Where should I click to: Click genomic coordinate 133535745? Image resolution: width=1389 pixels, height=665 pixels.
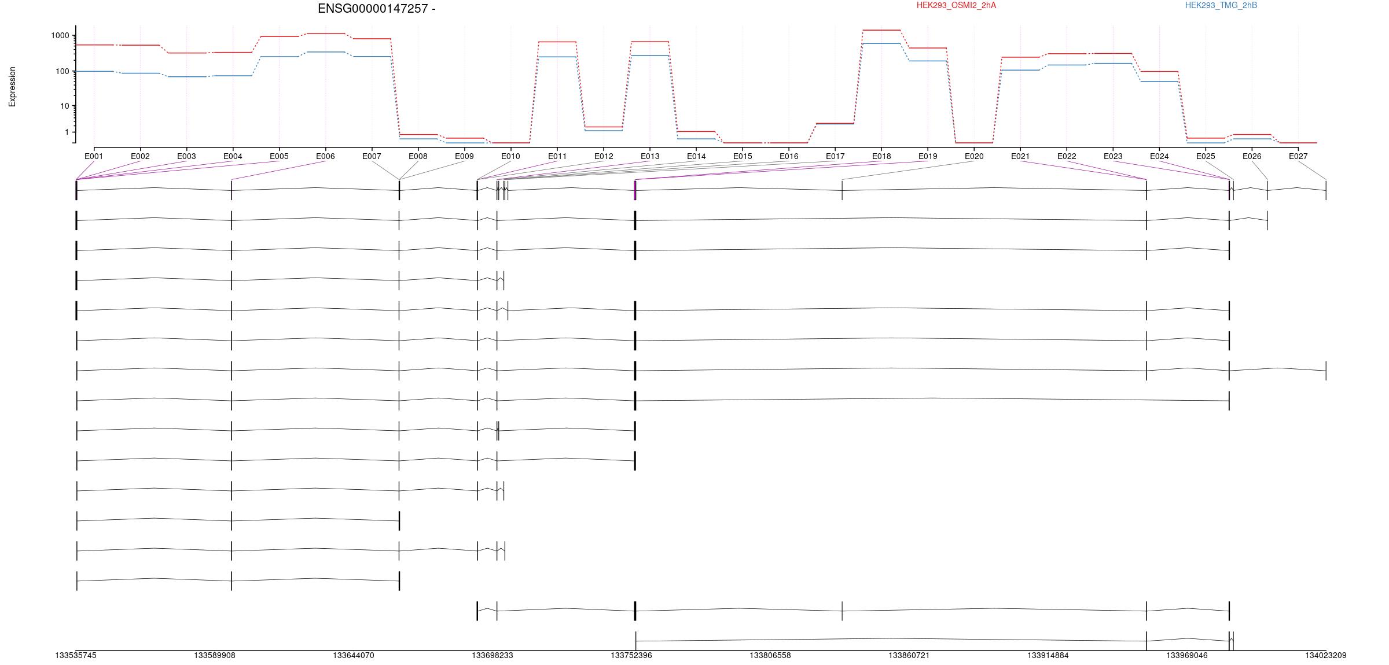76,655
